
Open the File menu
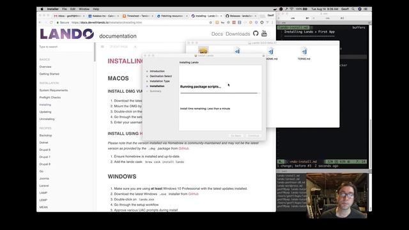pyautogui.click(x=64, y=9)
